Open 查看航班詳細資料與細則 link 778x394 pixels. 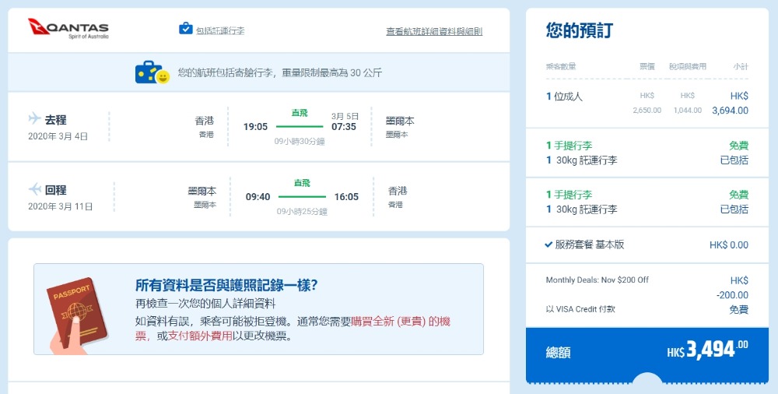434,32
